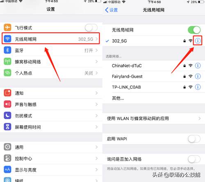Screen dimensions: 205x182
Task: Tap the Screen Time hourglass icon
Action: pyautogui.click(x=7, y=127)
